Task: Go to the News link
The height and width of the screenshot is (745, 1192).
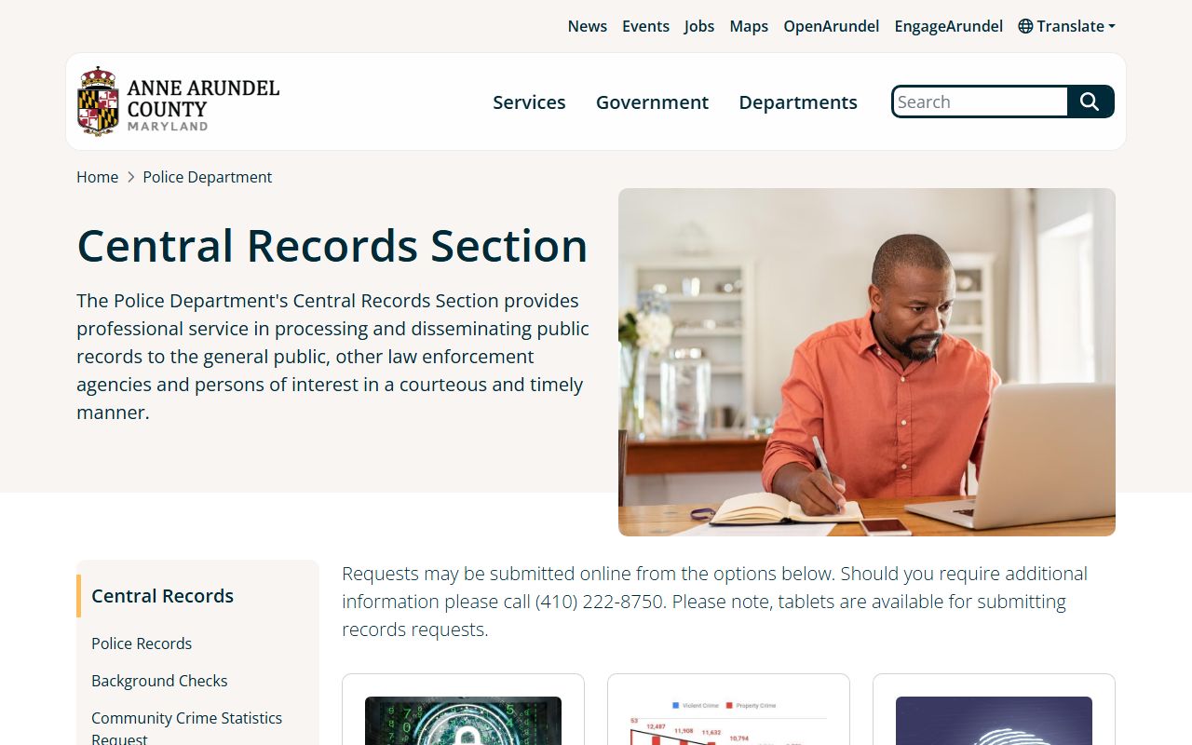Action: (588, 26)
